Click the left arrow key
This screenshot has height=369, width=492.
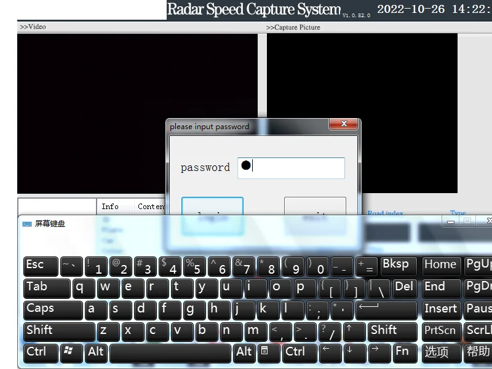point(330,353)
